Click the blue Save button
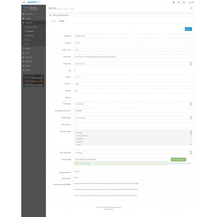The height and width of the screenshot is (217, 217). (x=188, y=29)
